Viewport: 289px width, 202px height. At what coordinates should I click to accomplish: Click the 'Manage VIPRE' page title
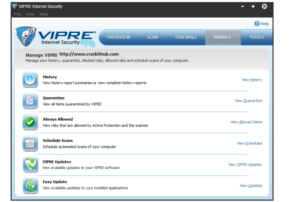pyautogui.click(x=42, y=55)
